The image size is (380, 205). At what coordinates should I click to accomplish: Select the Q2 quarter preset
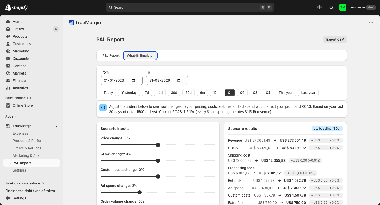tap(242, 93)
